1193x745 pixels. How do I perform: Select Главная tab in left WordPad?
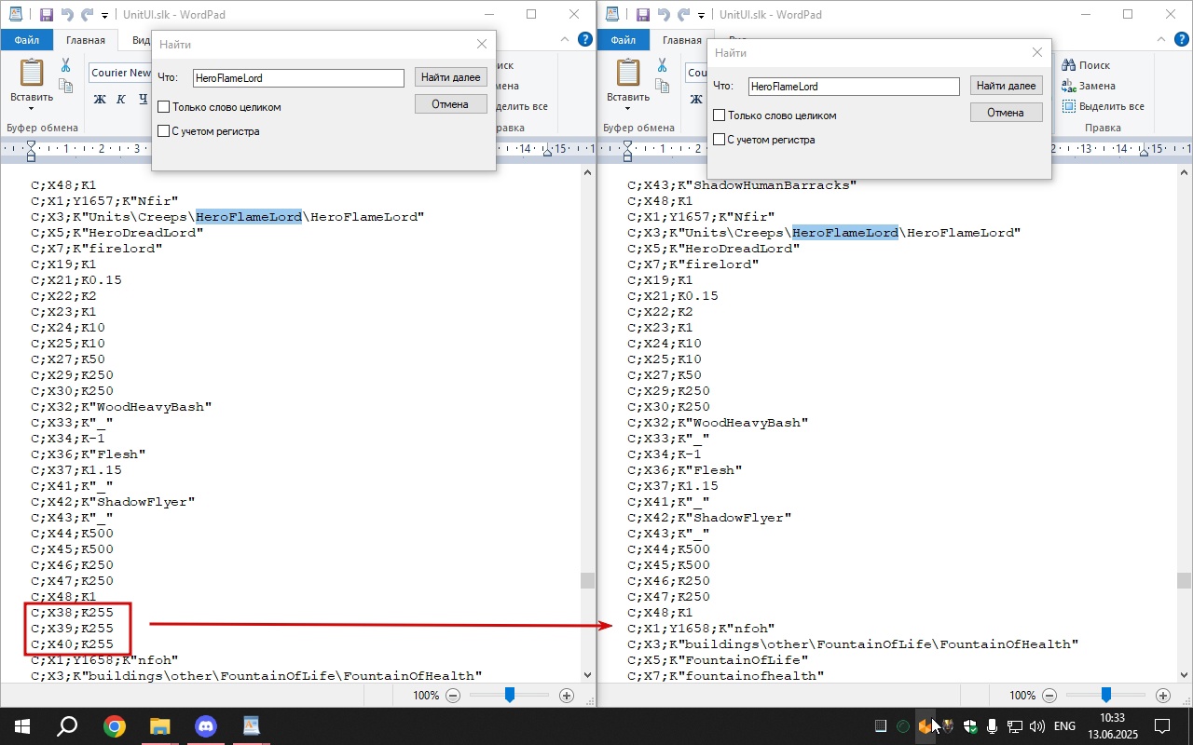[x=86, y=40]
